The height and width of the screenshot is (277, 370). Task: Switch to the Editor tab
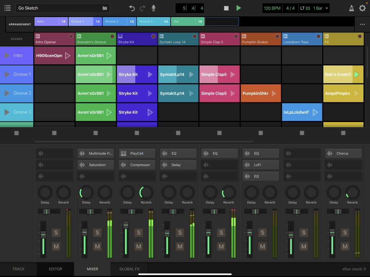pyautogui.click(x=55, y=269)
